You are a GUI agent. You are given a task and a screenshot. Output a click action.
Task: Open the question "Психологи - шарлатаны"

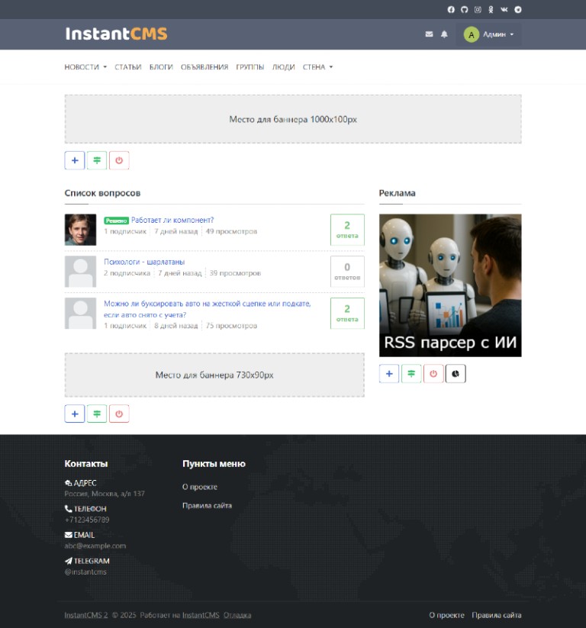point(144,262)
